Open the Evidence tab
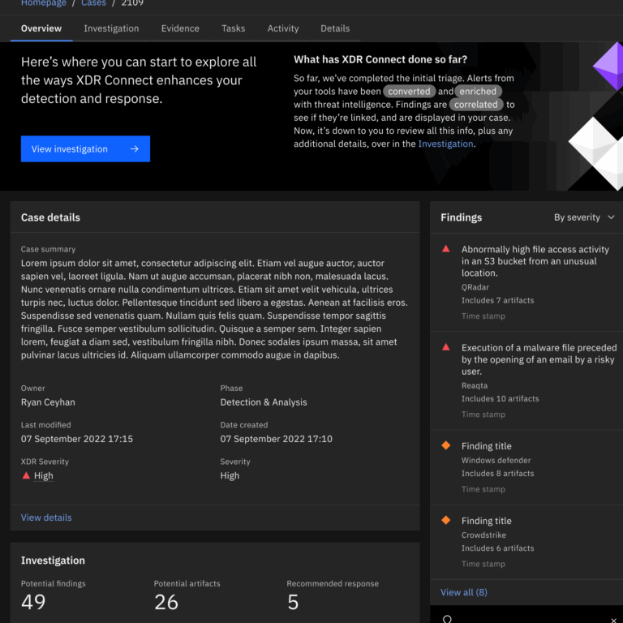 pos(180,28)
